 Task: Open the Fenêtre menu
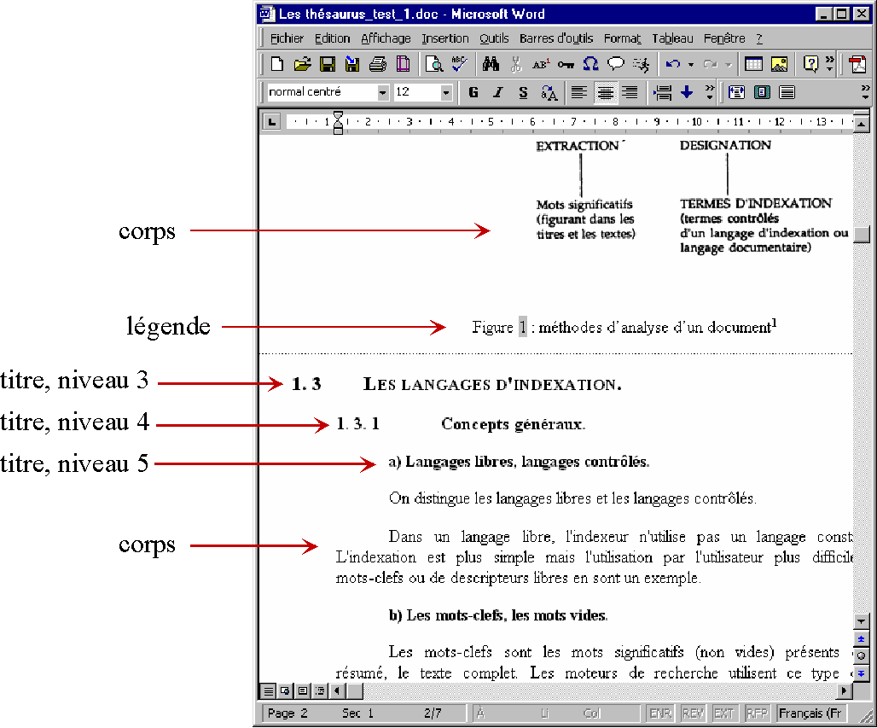pyautogui.click(x=724, y=38)
